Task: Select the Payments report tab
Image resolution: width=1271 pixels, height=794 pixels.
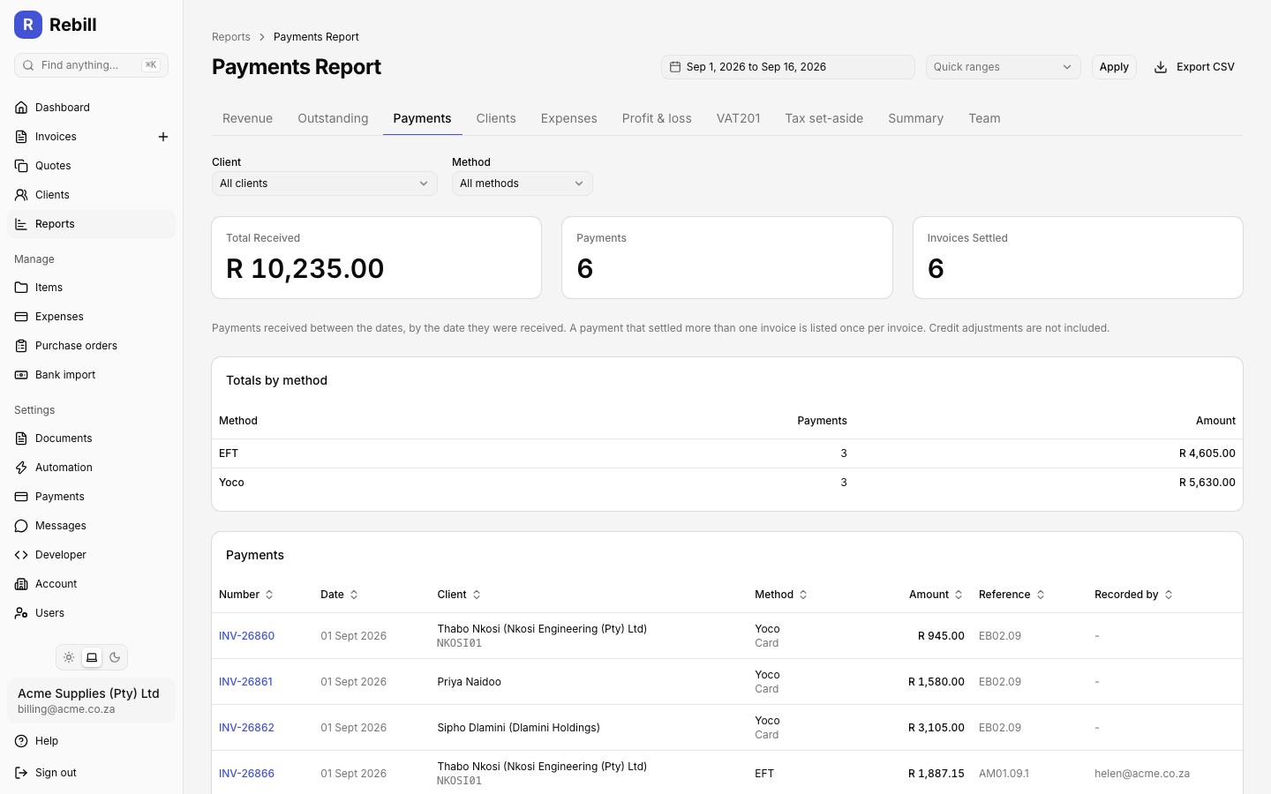Action: pos(422,118)
